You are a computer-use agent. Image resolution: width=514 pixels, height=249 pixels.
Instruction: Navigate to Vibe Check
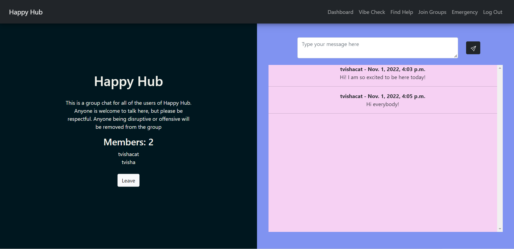click(372, 12)
